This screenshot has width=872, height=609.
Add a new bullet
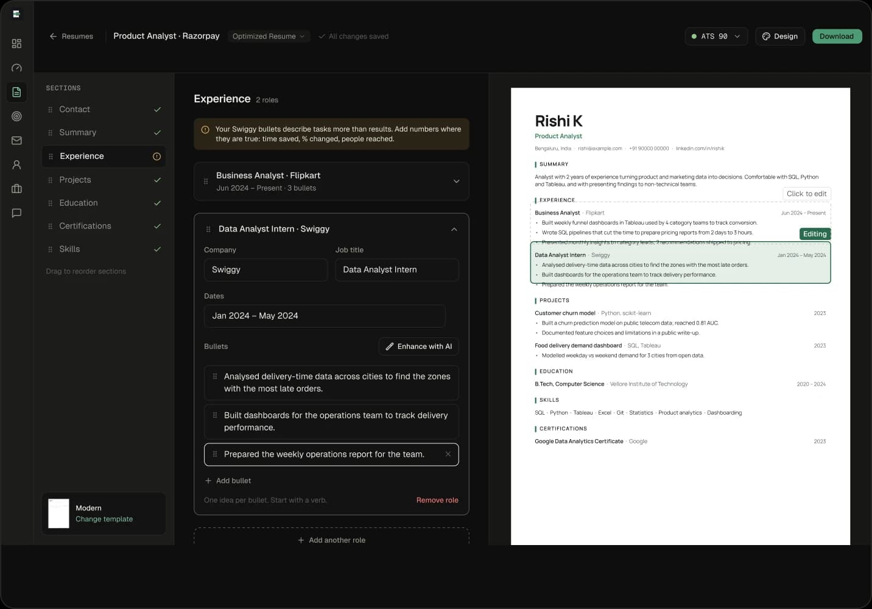[228, 481]
